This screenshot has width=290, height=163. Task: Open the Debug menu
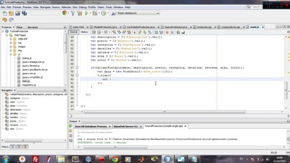(x=82, y=7)
